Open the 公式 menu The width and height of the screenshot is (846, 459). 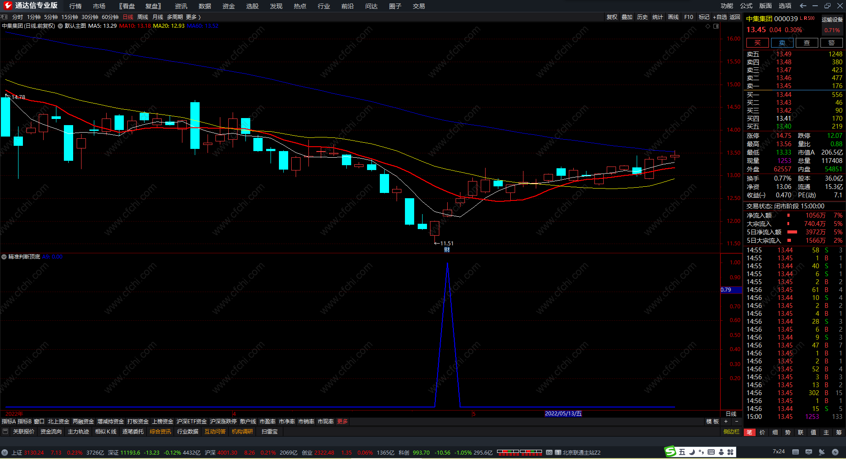(x=746, y=6)
